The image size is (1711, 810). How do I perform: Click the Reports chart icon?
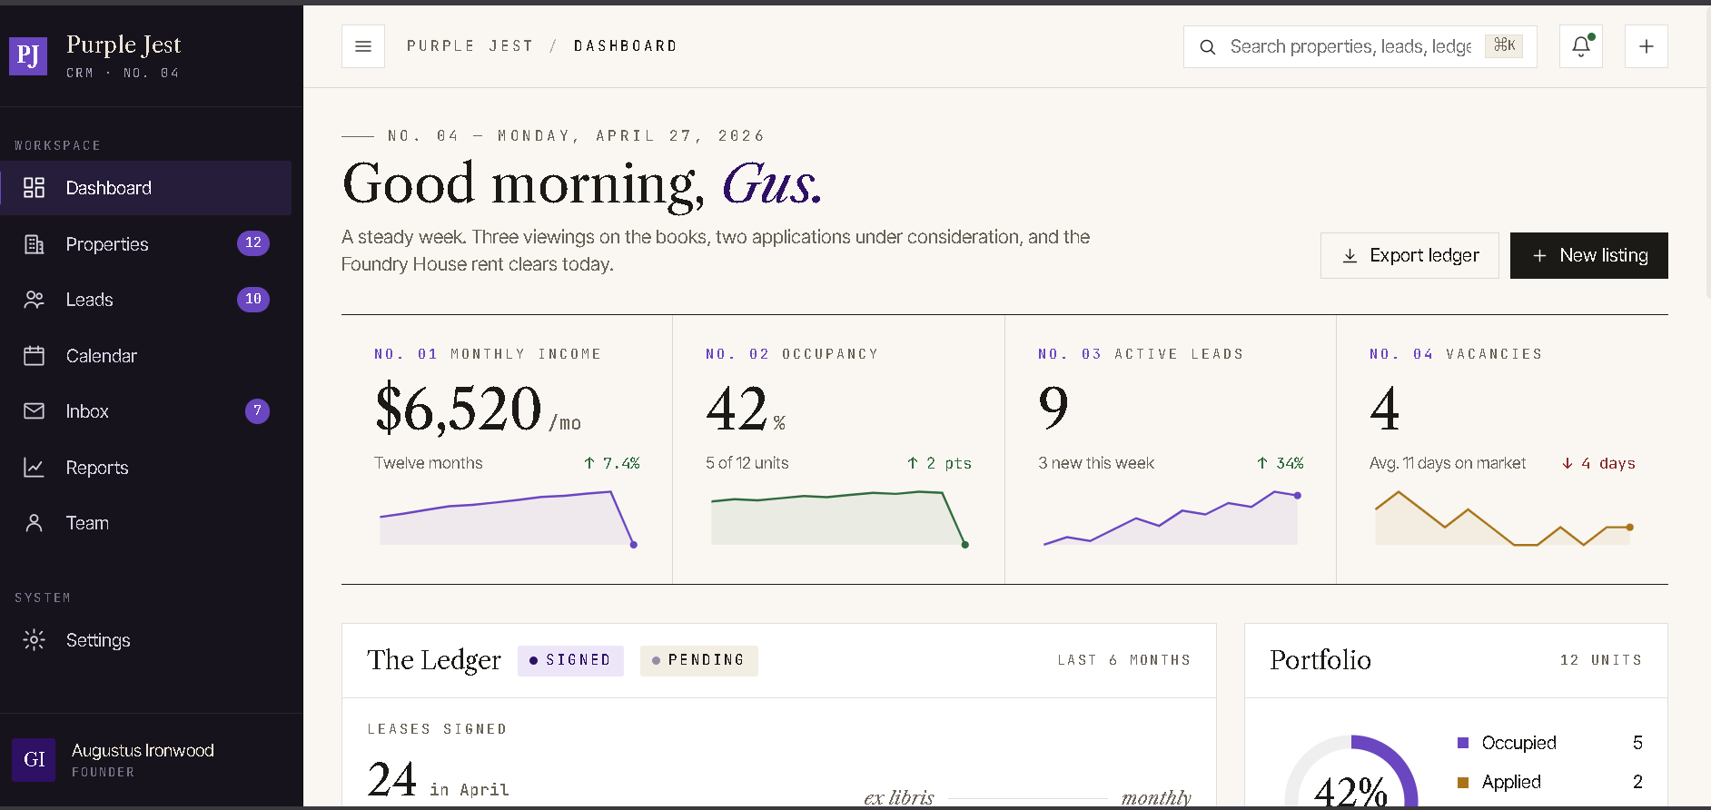coord(34,468)
